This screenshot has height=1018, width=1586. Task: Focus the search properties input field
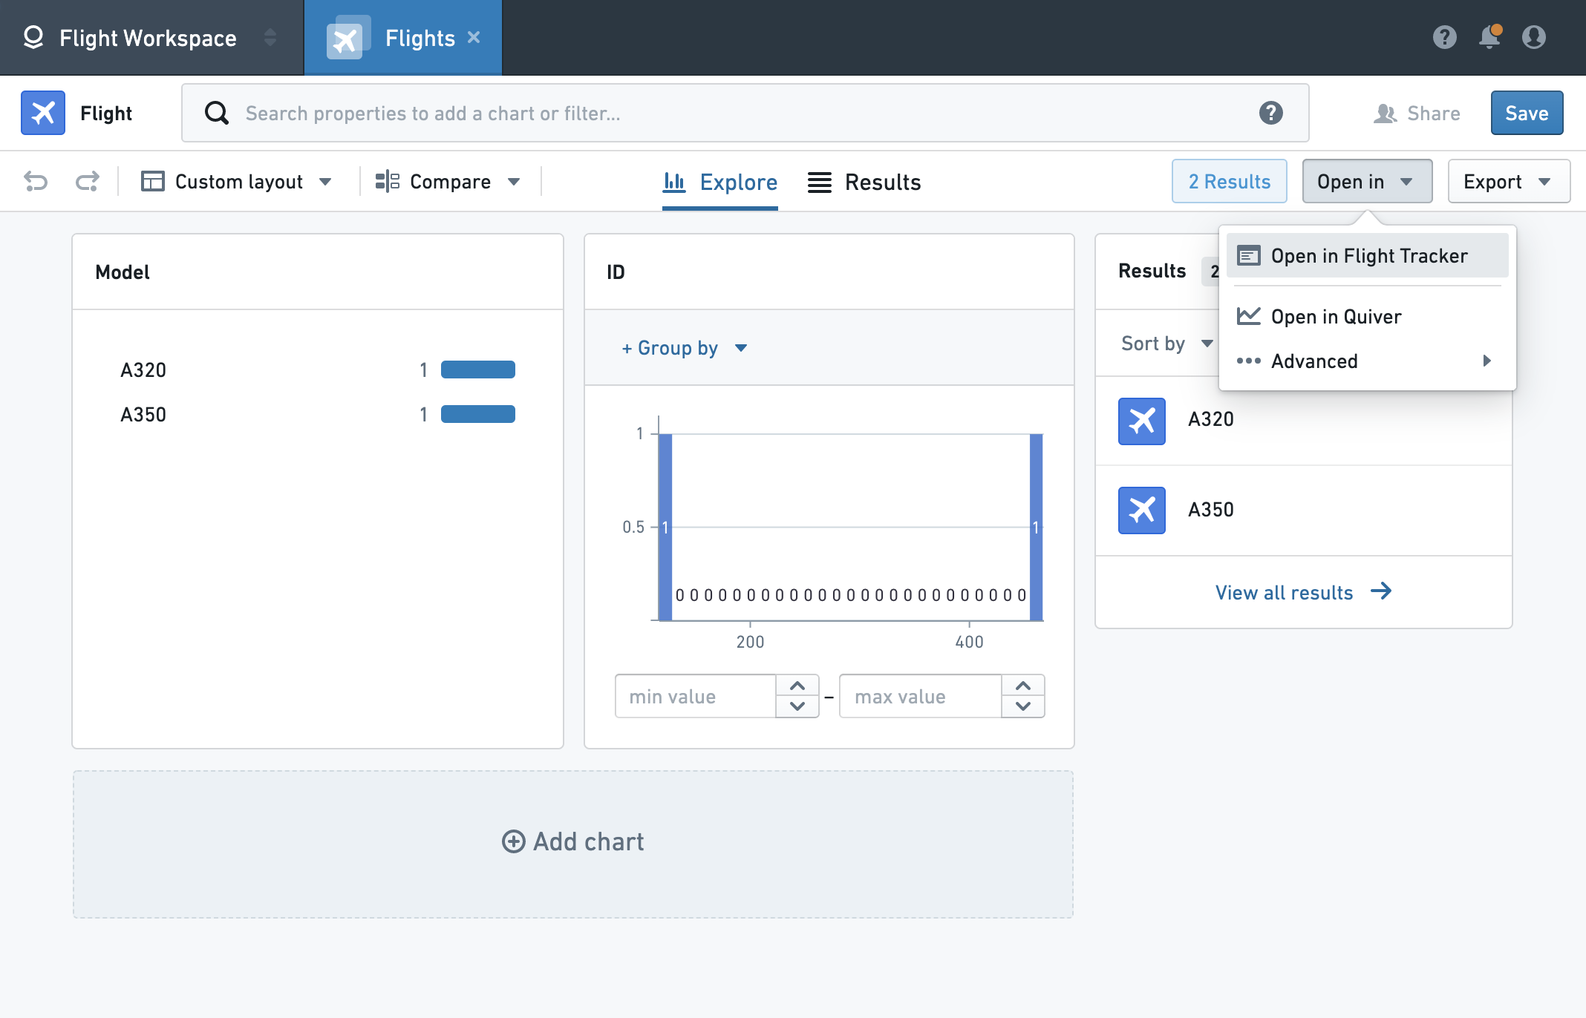pyautogui.click(x=745, y=113)
